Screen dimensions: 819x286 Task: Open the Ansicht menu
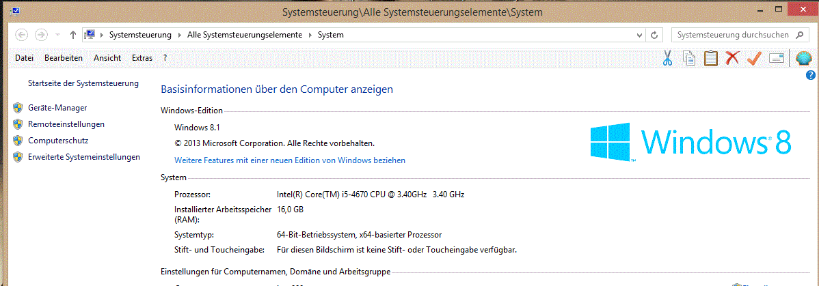pyautogui.click(x=107, y=58)
